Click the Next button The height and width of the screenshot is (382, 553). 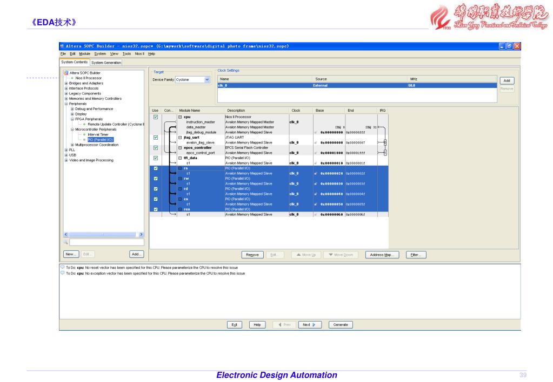coord(310,325)
